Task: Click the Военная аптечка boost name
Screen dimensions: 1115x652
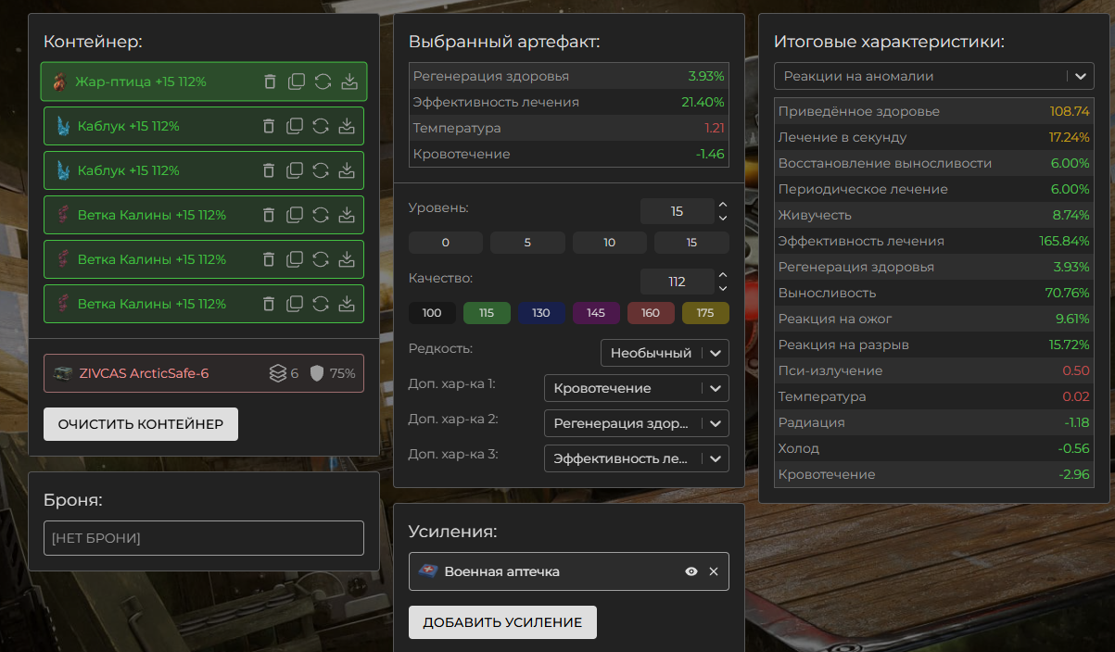Action: [502, 571]
